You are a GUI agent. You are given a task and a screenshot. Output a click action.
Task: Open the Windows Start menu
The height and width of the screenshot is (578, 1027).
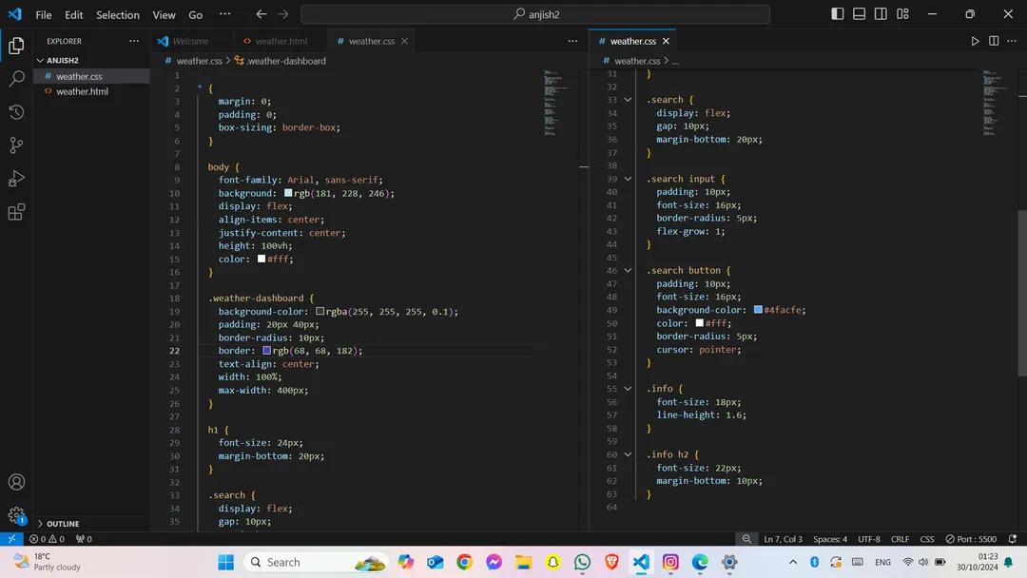[x=226, y=562]
